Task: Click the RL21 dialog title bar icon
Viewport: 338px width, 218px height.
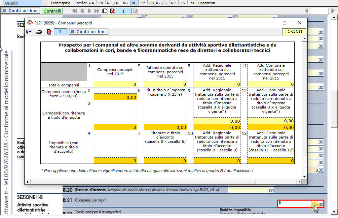Action: tap(30, 23)
